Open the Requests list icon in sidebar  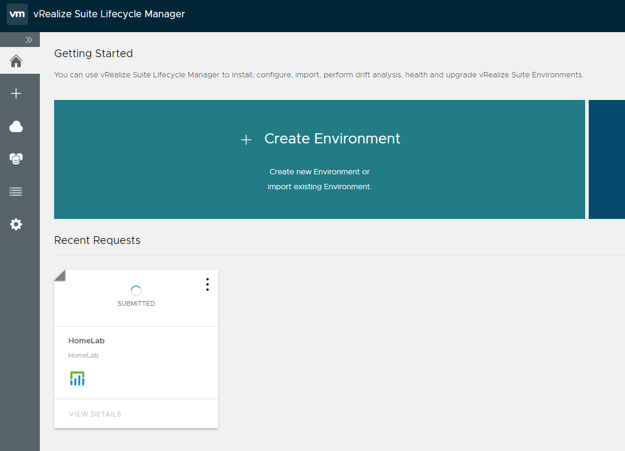16,192
